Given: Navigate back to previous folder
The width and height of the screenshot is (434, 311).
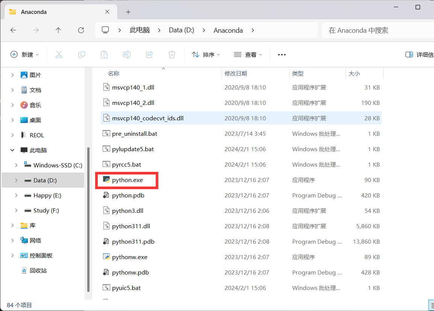Looking at the screenshot, I should (x=14, y=30).
